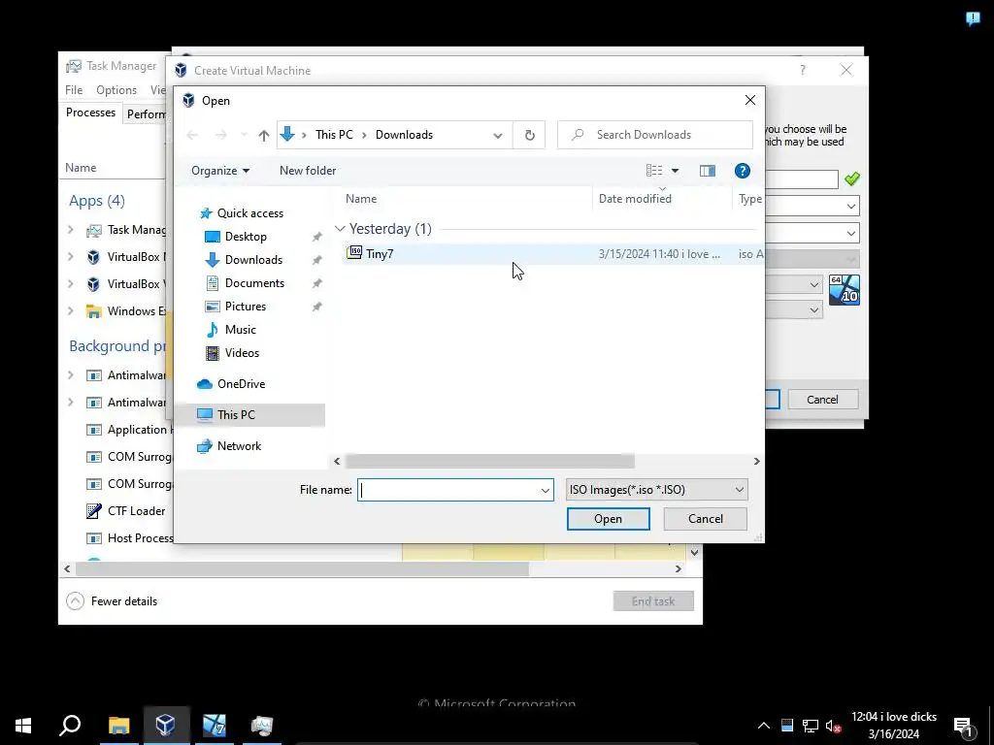Expand Windows Explorer row in Task Manager

70,311
